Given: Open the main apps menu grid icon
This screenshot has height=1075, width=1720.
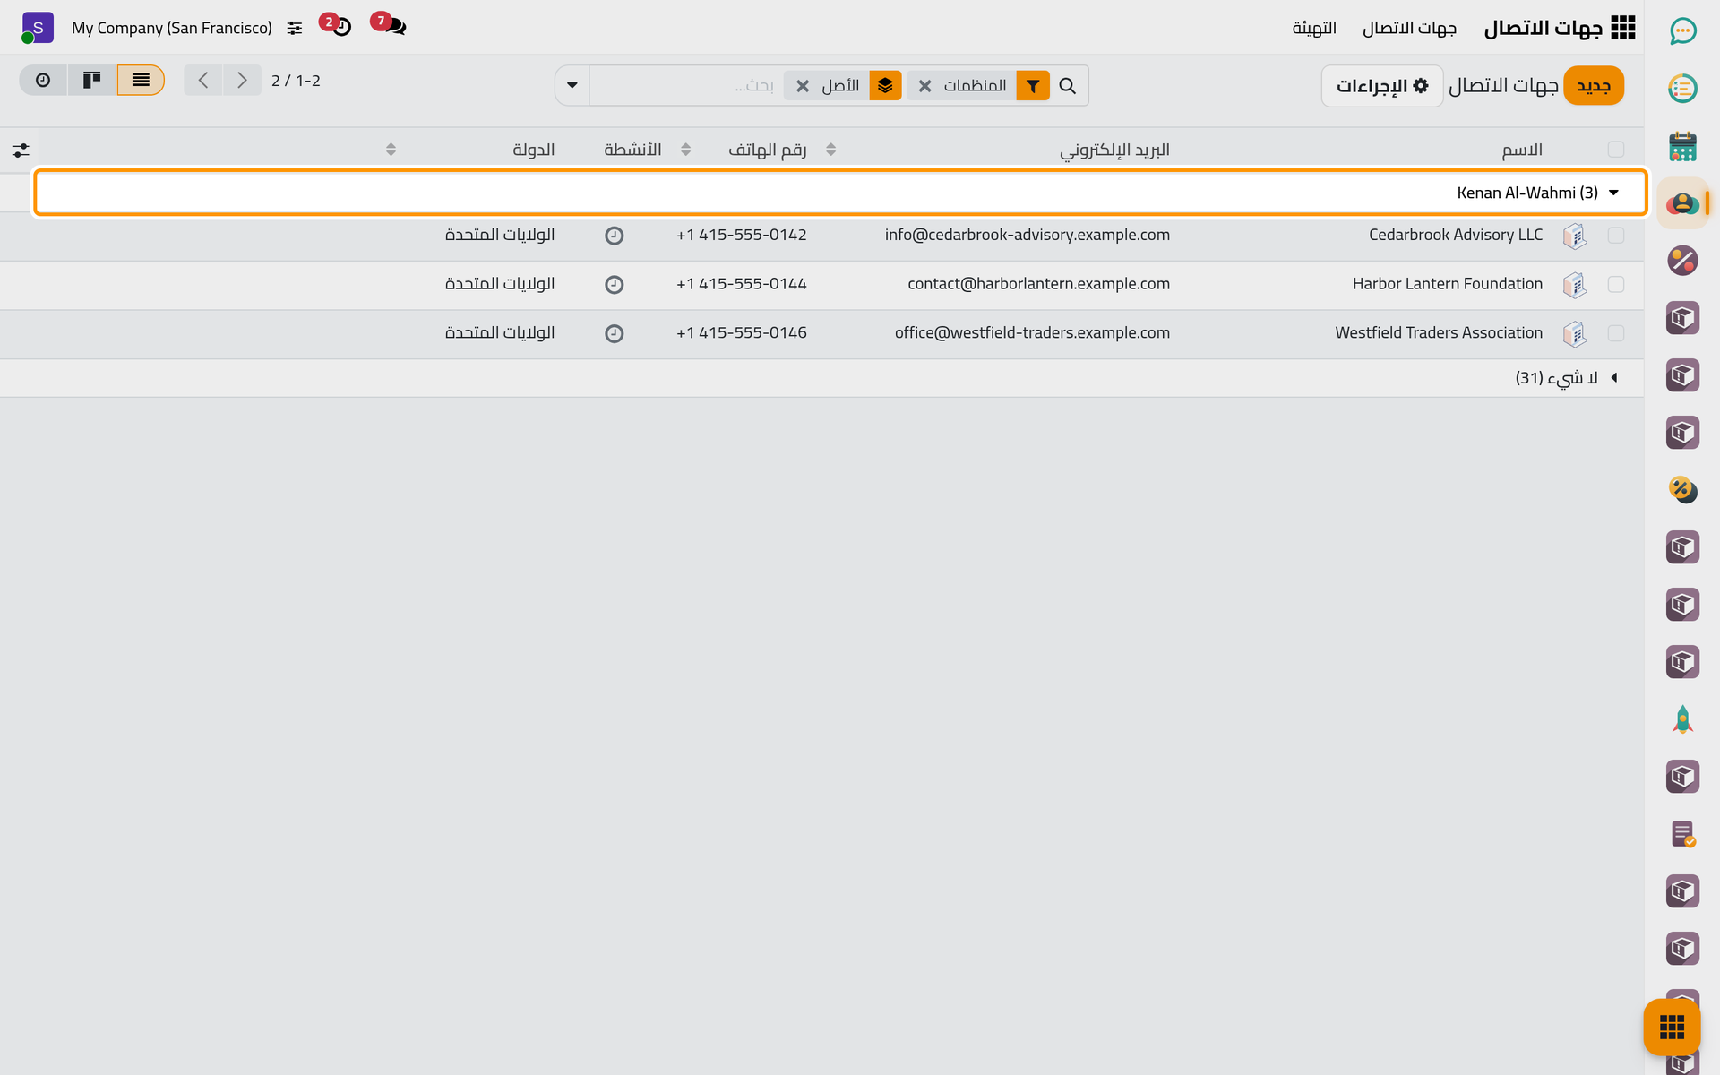Looking at the screenshot, I should click(1623, 28).
